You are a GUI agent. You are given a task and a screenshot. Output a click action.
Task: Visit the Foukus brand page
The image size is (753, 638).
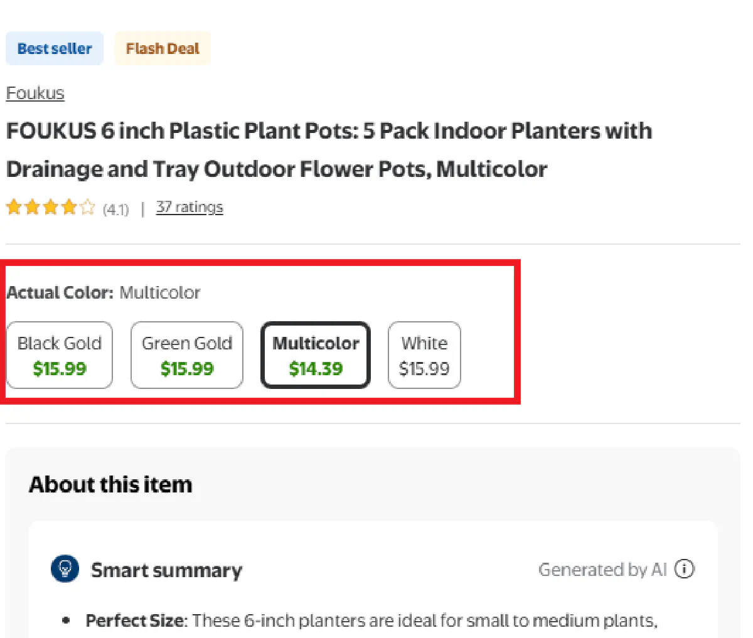(x=35, y=93)
